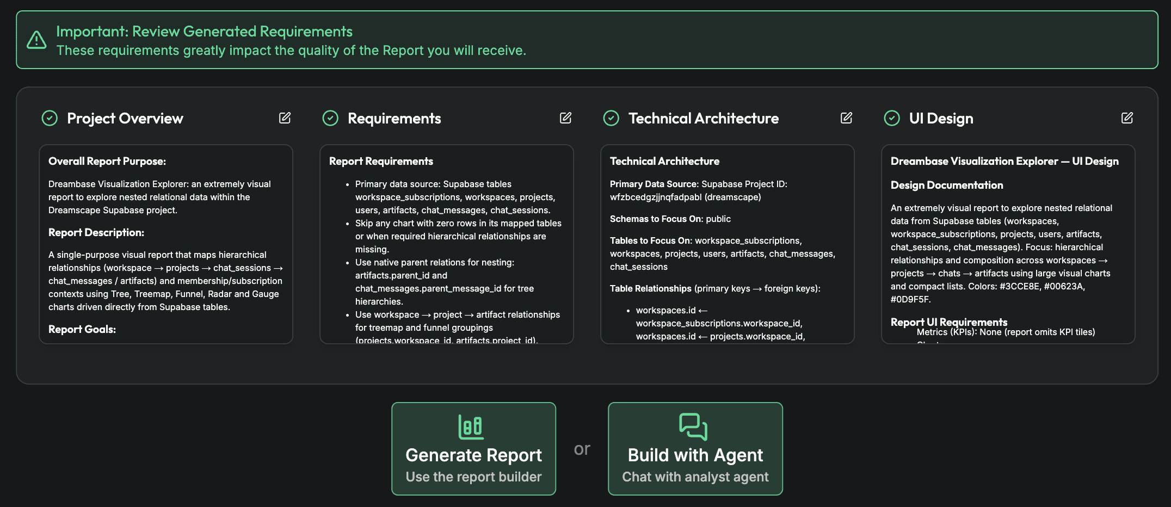This screenshot has height=507, width=1171.
Task: Click the Project Overview check circle icon
Action: coord(50,118)
